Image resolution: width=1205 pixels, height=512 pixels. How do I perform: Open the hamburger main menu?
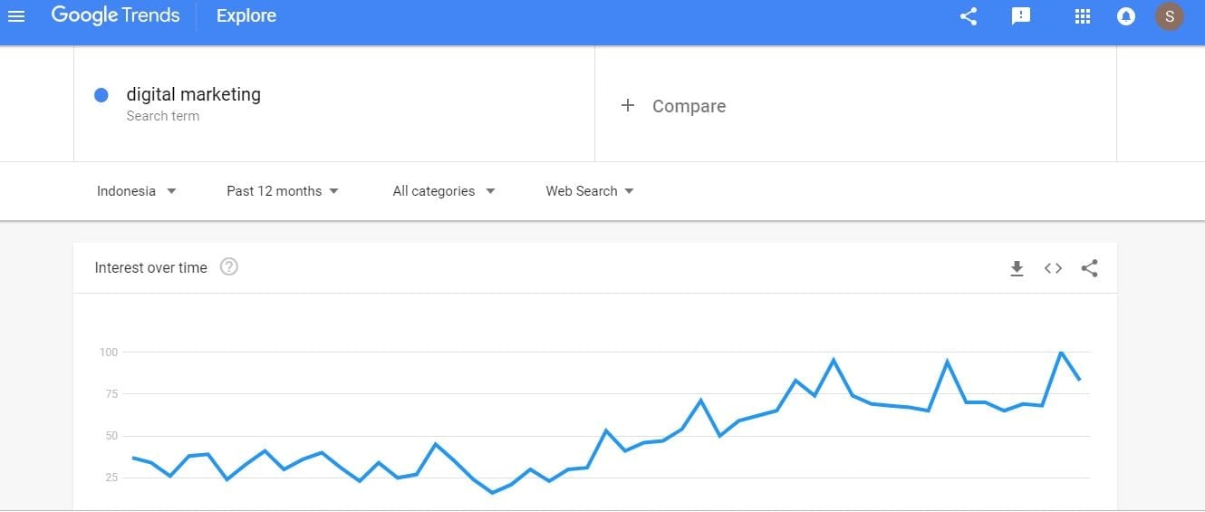[x=16, y=16]
